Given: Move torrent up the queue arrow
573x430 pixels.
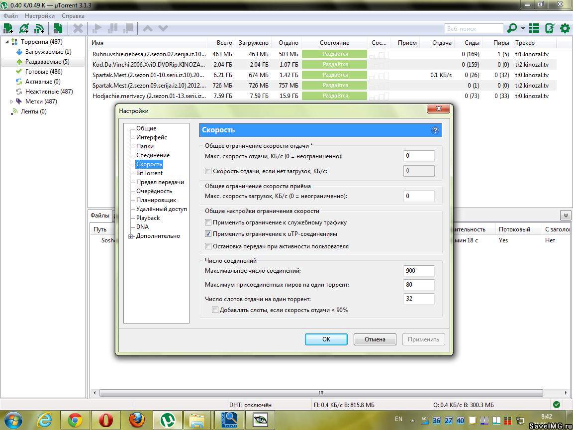Looking at the screenshot, I should 148,28.
